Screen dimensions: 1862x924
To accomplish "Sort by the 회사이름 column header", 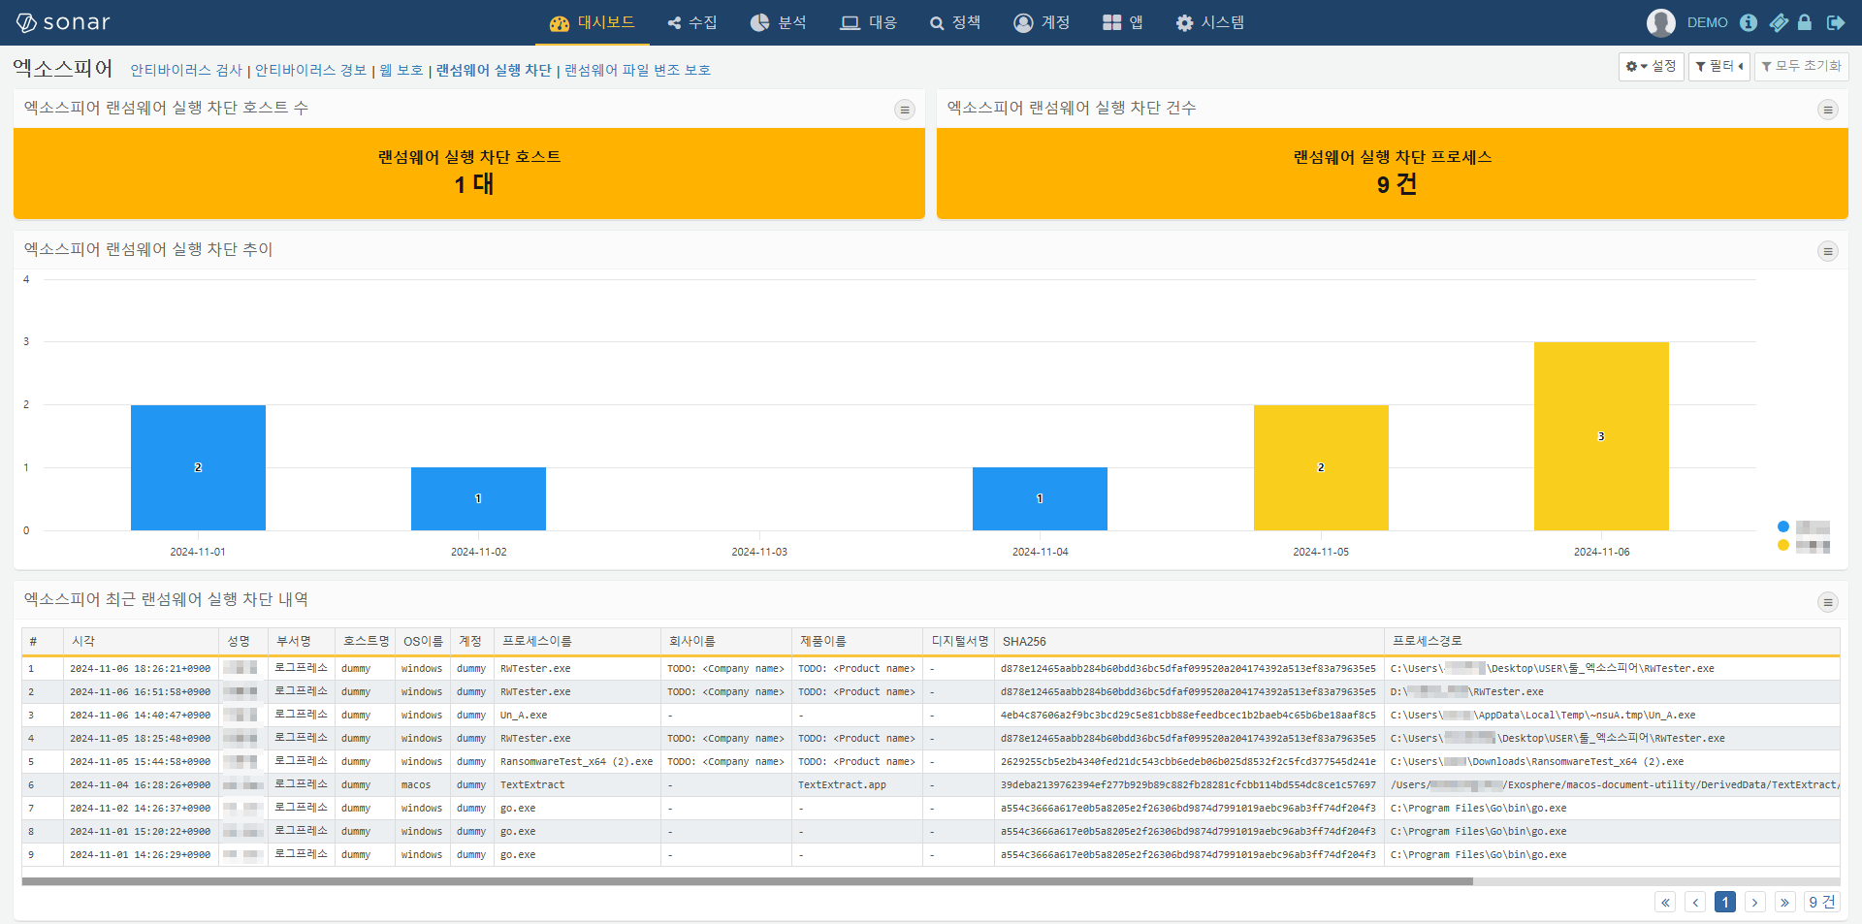I will (x=726, y=641).
